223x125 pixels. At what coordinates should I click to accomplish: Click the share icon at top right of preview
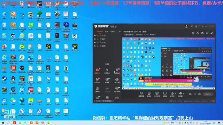tap(212, 33)
